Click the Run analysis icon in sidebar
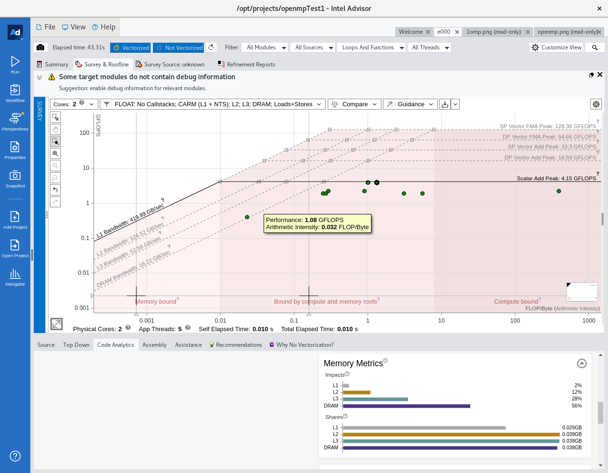 pos(15,65)
